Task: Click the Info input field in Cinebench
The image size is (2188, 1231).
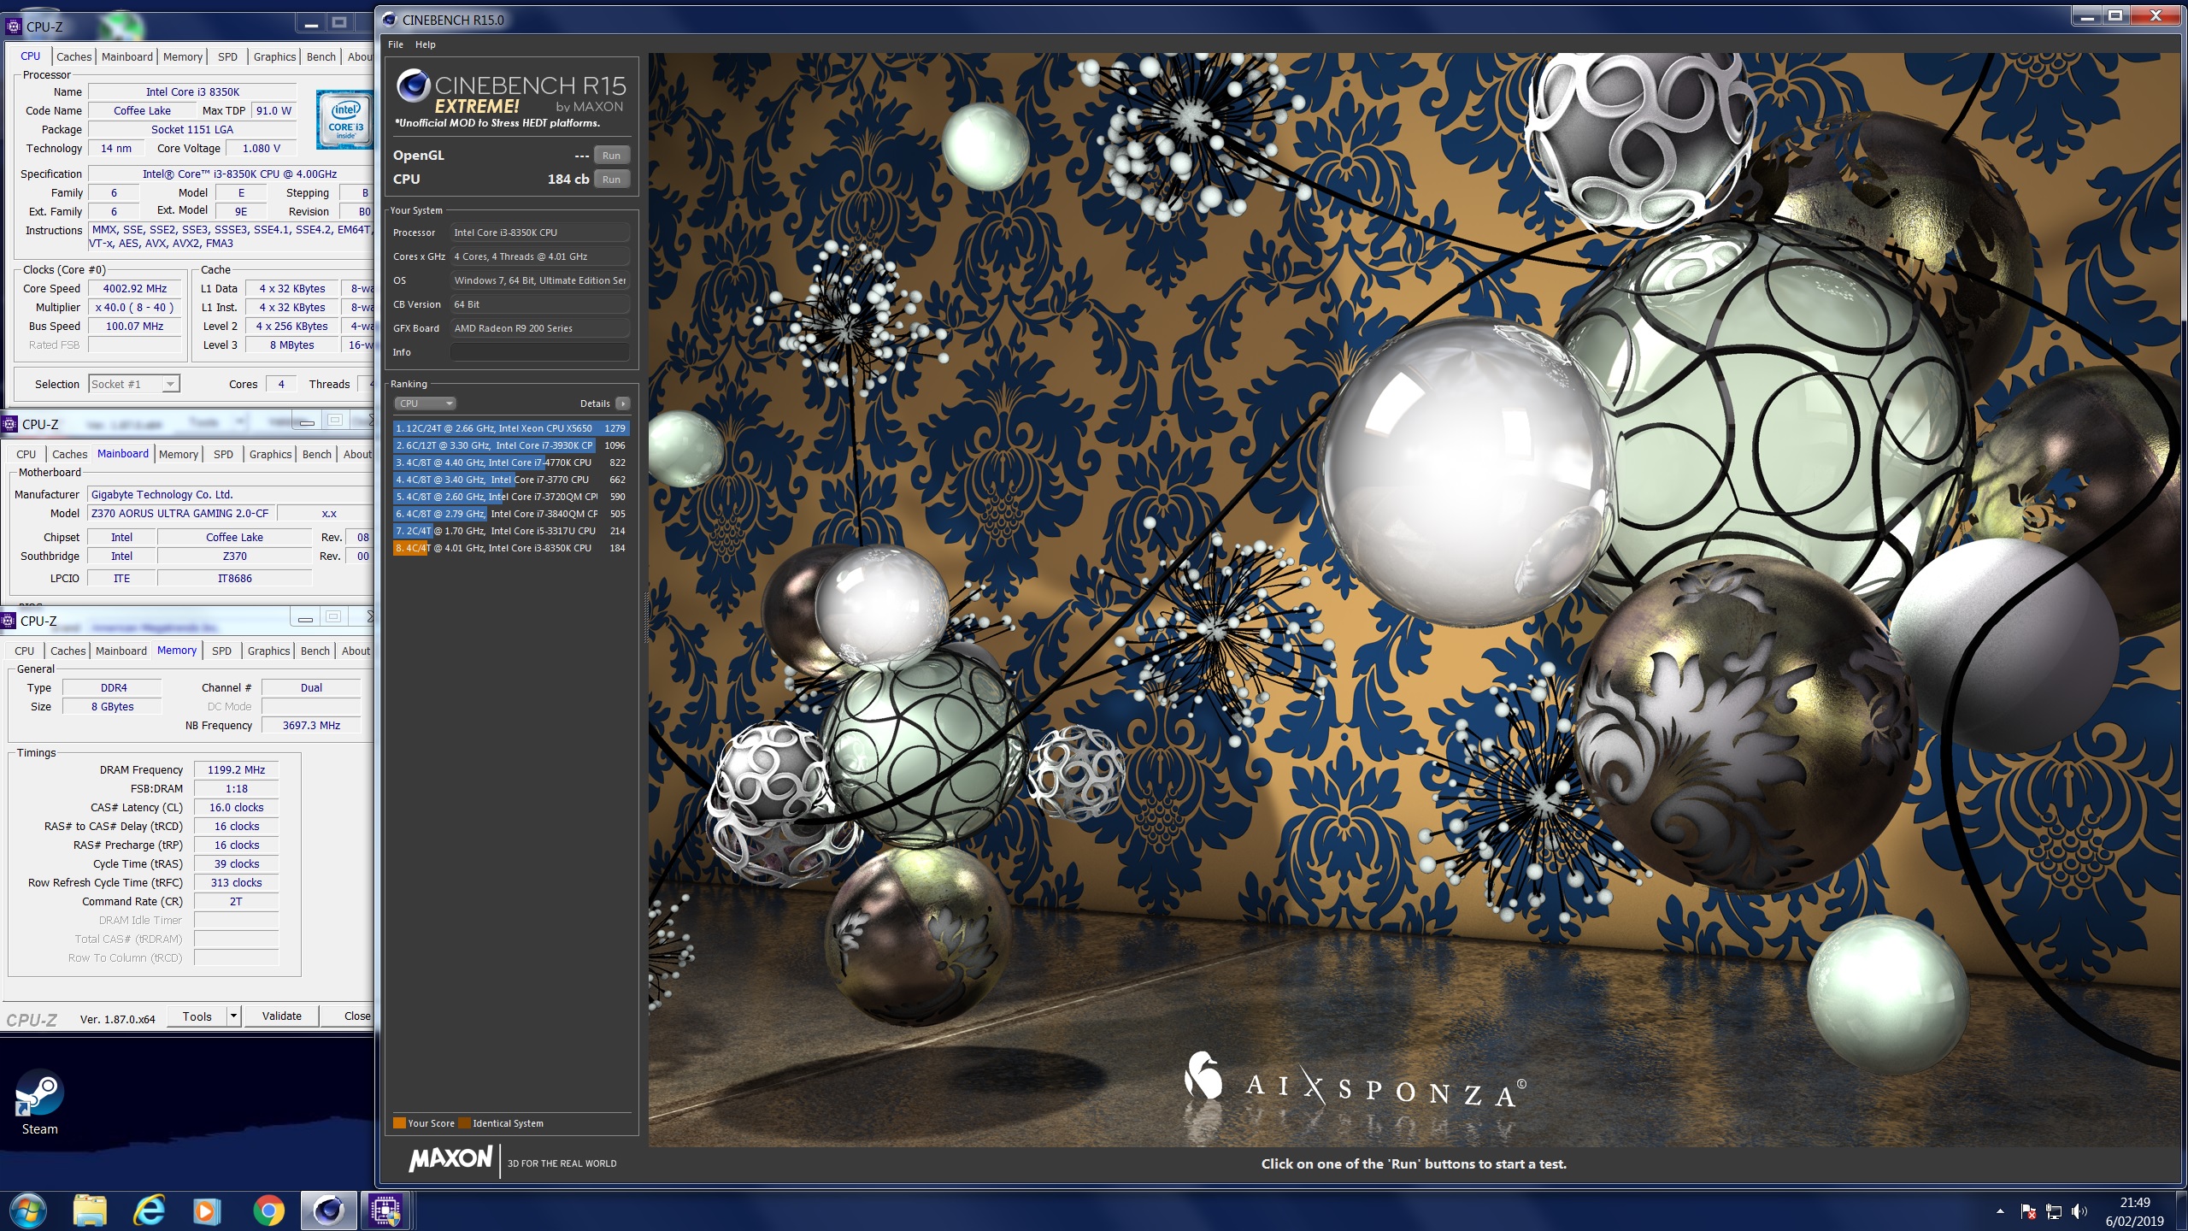Action: tap(540, 352)
